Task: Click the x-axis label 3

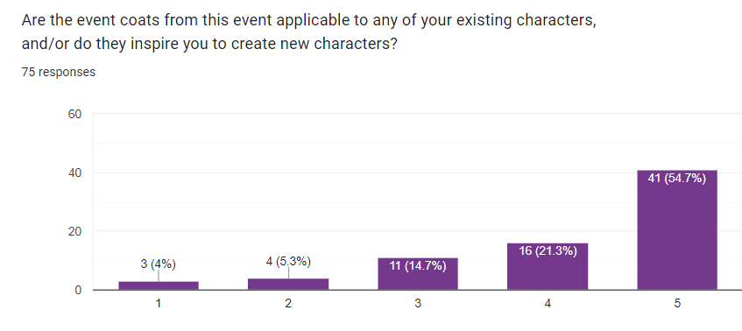Action: click(418, 304)
